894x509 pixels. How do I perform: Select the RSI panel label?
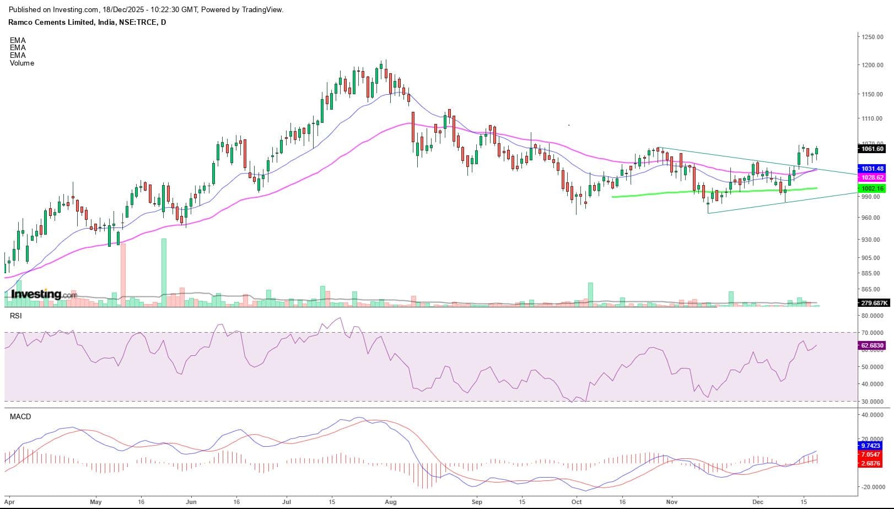[x=15, y=316]
